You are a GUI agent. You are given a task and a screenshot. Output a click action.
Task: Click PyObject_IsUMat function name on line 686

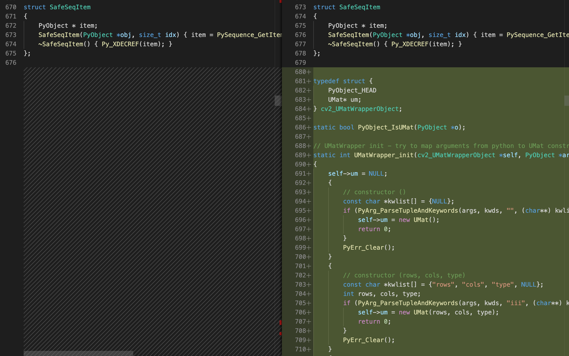point(385,127)
